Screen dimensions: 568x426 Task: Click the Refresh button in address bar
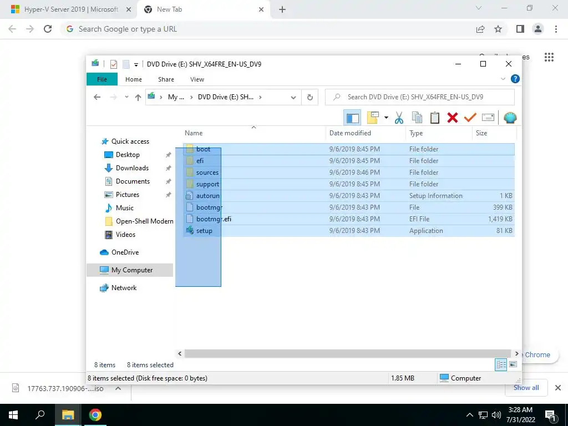[x=310, y=97]
